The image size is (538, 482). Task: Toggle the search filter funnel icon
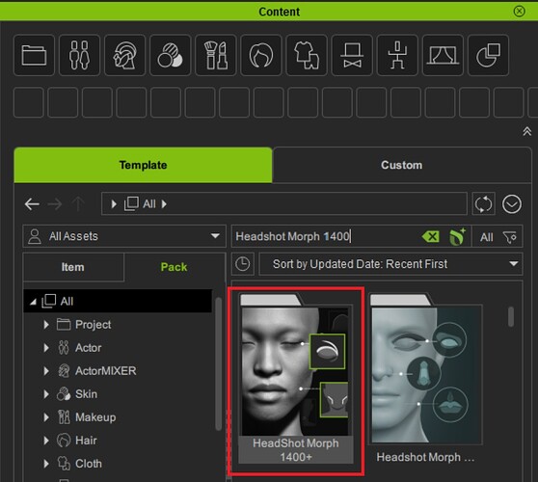click(509, 237)
